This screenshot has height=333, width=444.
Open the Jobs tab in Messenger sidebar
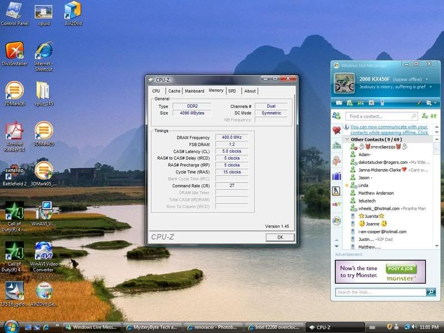click(x=336, y=145)
